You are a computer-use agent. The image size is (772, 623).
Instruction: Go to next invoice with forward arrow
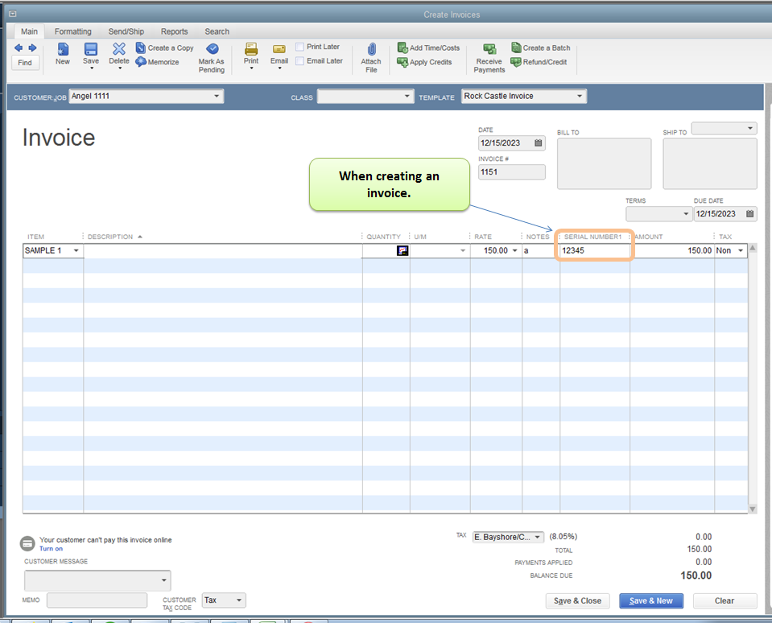[x=32, y=47]
